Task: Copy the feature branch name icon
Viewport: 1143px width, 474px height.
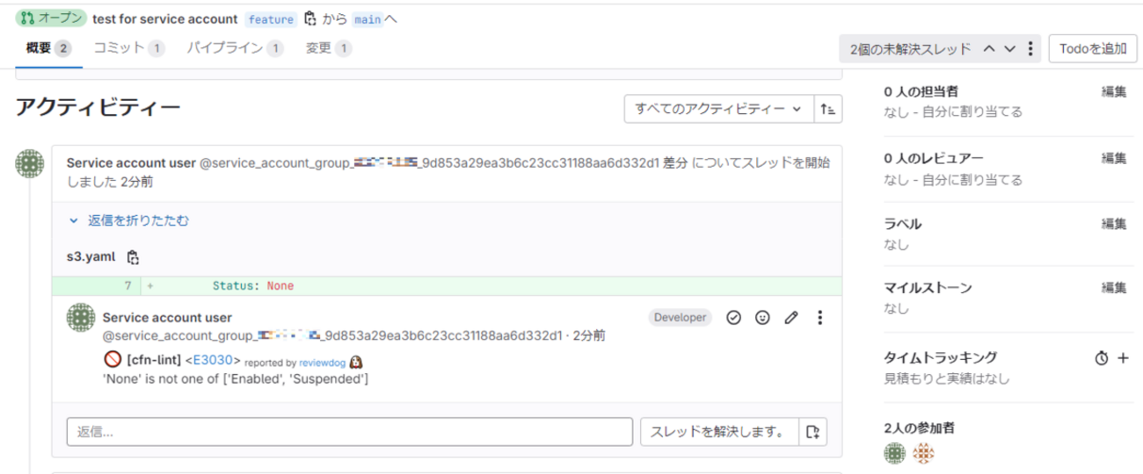Action: pos(309,18)
